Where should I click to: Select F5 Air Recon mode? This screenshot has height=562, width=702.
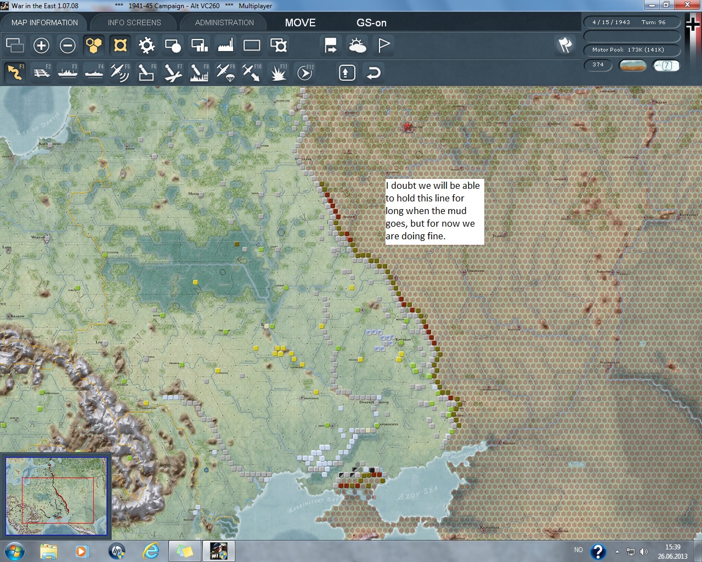point(120,72)
